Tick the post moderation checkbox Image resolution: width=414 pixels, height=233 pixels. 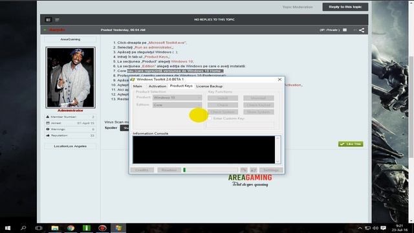pos(345,30)
